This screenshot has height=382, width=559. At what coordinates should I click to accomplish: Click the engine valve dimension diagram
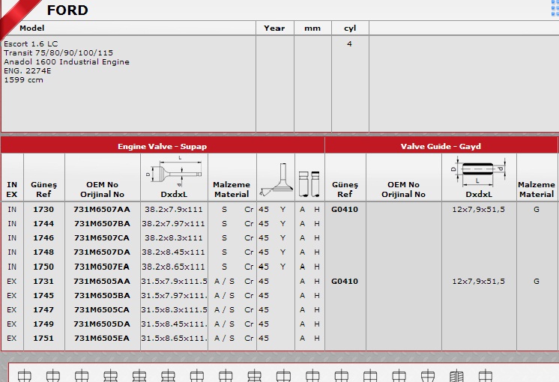tap(174, 172)
